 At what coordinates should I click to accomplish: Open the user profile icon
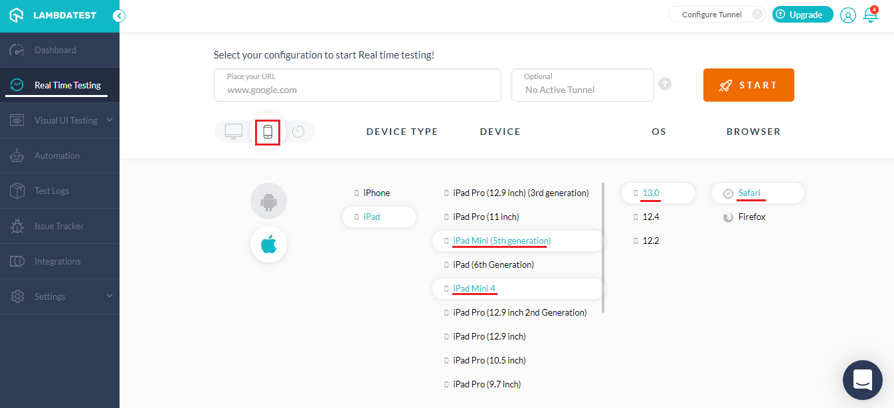[x=848, y=15]
